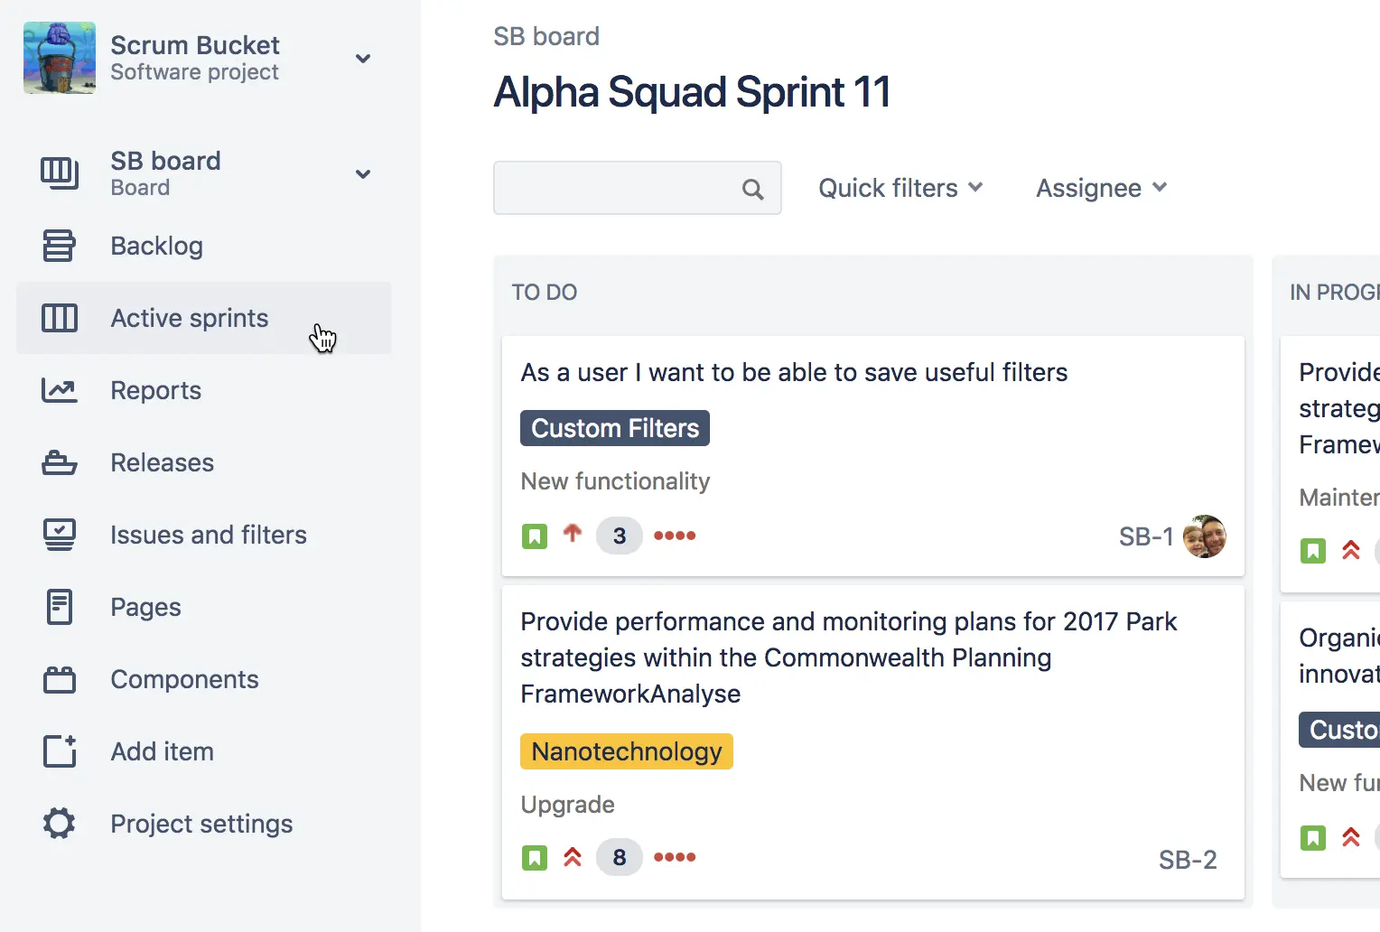Click the Releases ship icon
The height and width of the screenshot is (932, 1380).
pyautogui.click(x=59, y=462)
